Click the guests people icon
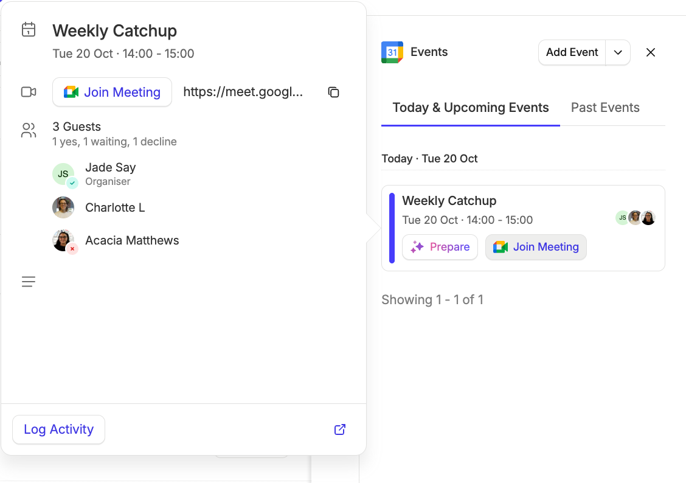Screen dimensions: 686x483 pos(29,130)
